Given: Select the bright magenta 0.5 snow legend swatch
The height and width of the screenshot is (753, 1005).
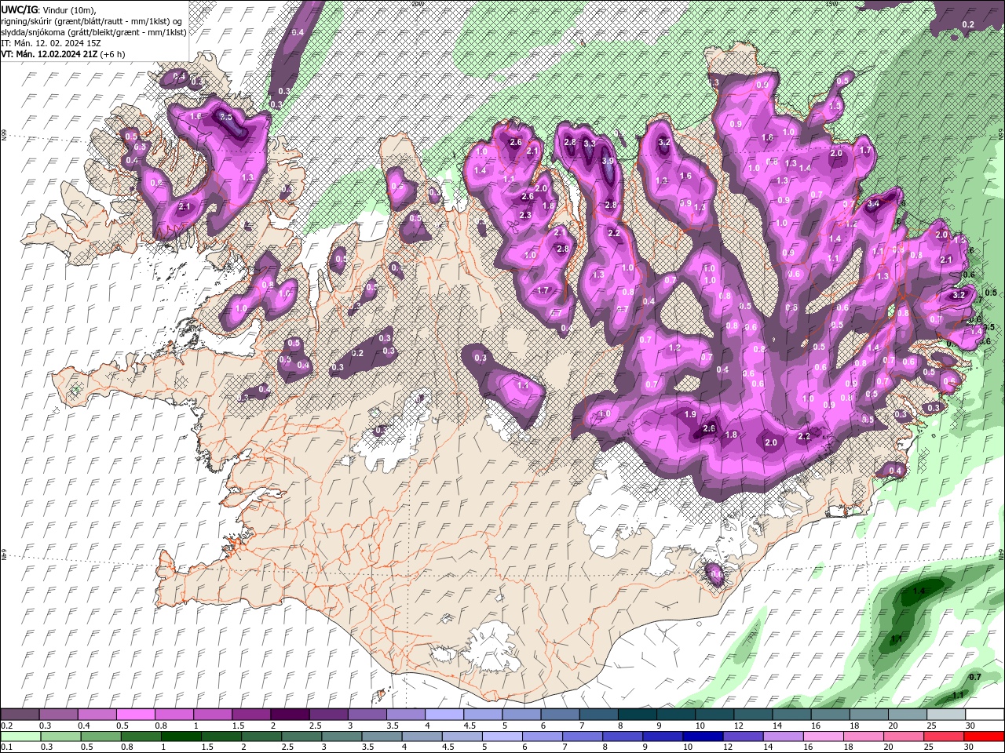Looking at the screenshot, I should 135,715.
